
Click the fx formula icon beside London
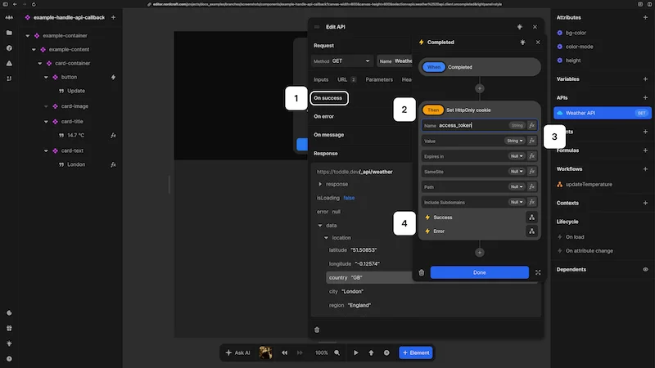[x=113, y=164]
